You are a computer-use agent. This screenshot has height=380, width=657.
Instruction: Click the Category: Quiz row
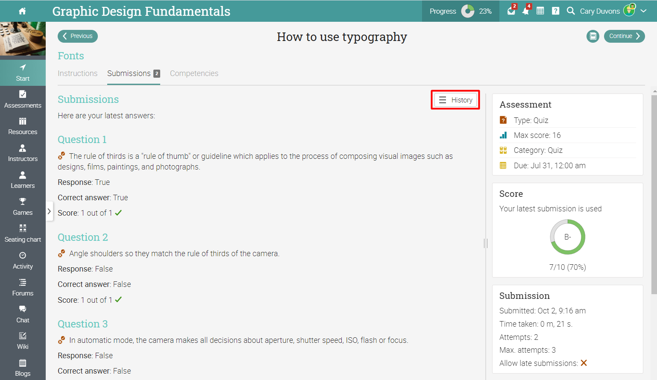point(567,150)
